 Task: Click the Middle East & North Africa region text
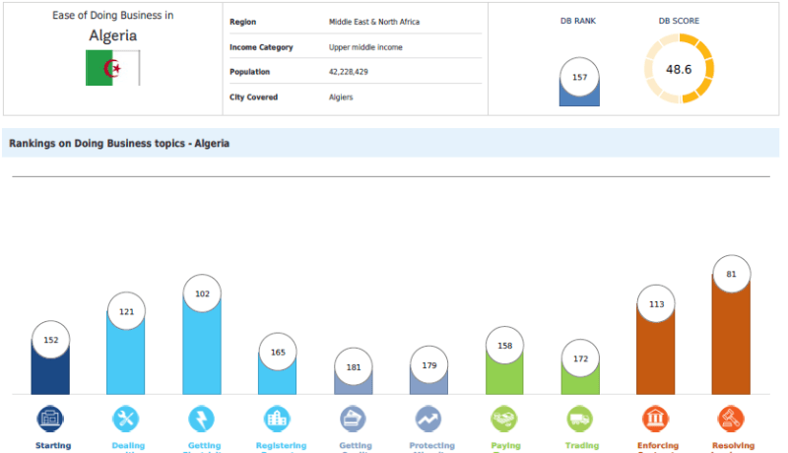pos(375,21)
